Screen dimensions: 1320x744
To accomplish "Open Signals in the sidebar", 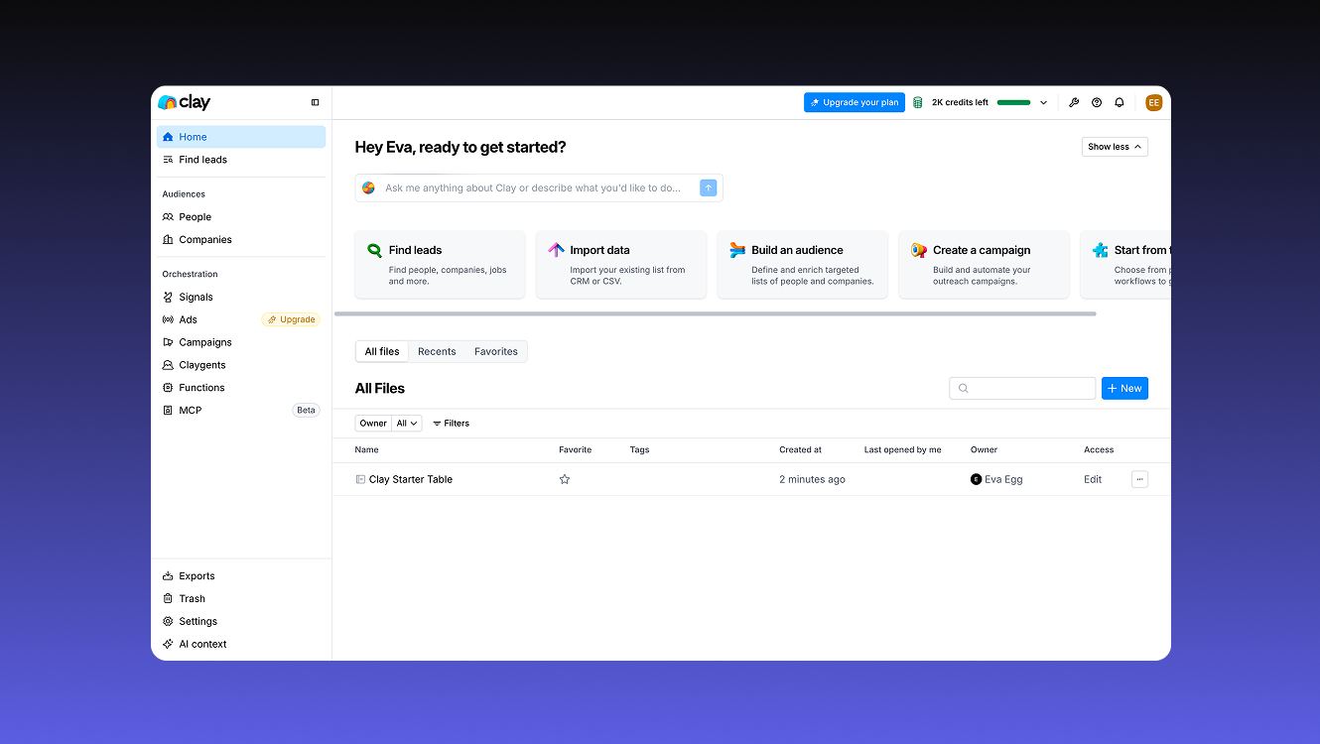I will (x=241, y=297).
